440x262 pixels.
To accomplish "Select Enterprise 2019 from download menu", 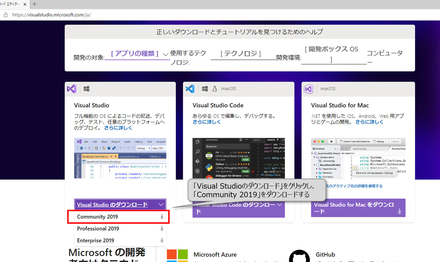I will [120, 240].
